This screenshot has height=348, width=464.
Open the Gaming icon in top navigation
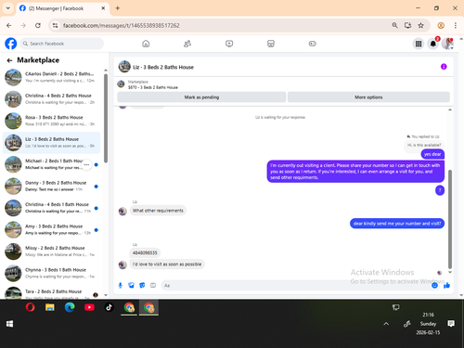click(x=313, y=44)
